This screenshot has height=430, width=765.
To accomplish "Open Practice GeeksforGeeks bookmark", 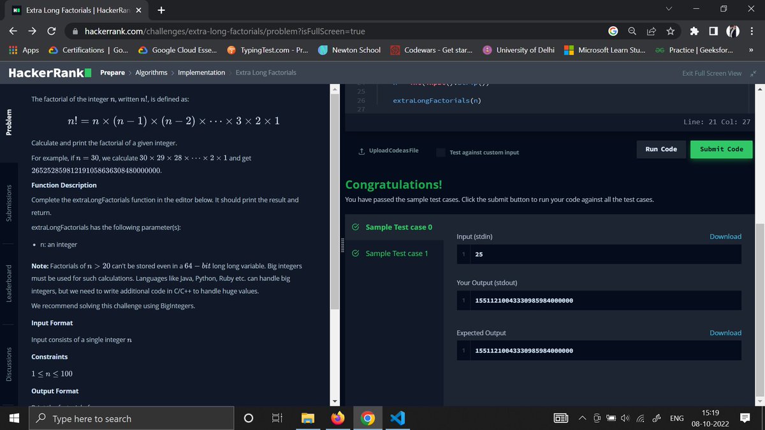I will point(694,50).
